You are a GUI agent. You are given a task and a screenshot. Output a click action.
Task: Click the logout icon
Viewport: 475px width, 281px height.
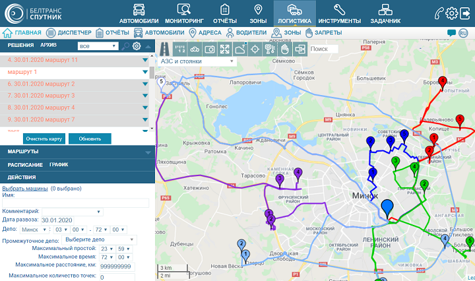click(x=465, y=13)
